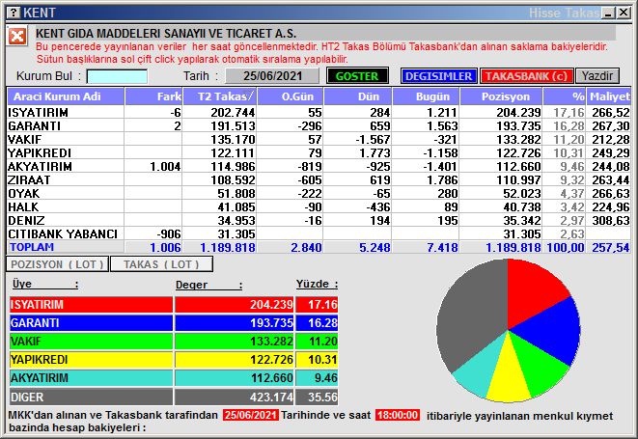The width and height of the screenshot is (638, 439).
Task: Sort by Maliyet column header
Action: [609, 96]
